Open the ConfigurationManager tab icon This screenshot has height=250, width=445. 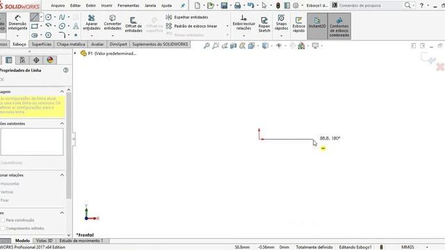coord(22,60)
